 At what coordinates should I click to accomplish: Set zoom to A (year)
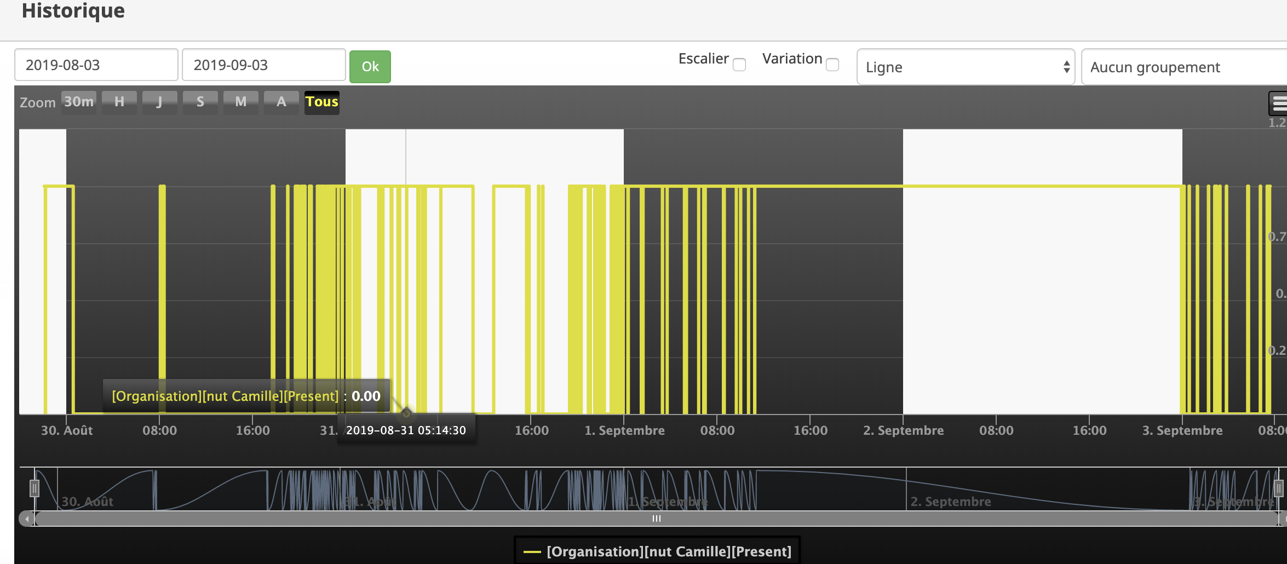tap(281, 102)
